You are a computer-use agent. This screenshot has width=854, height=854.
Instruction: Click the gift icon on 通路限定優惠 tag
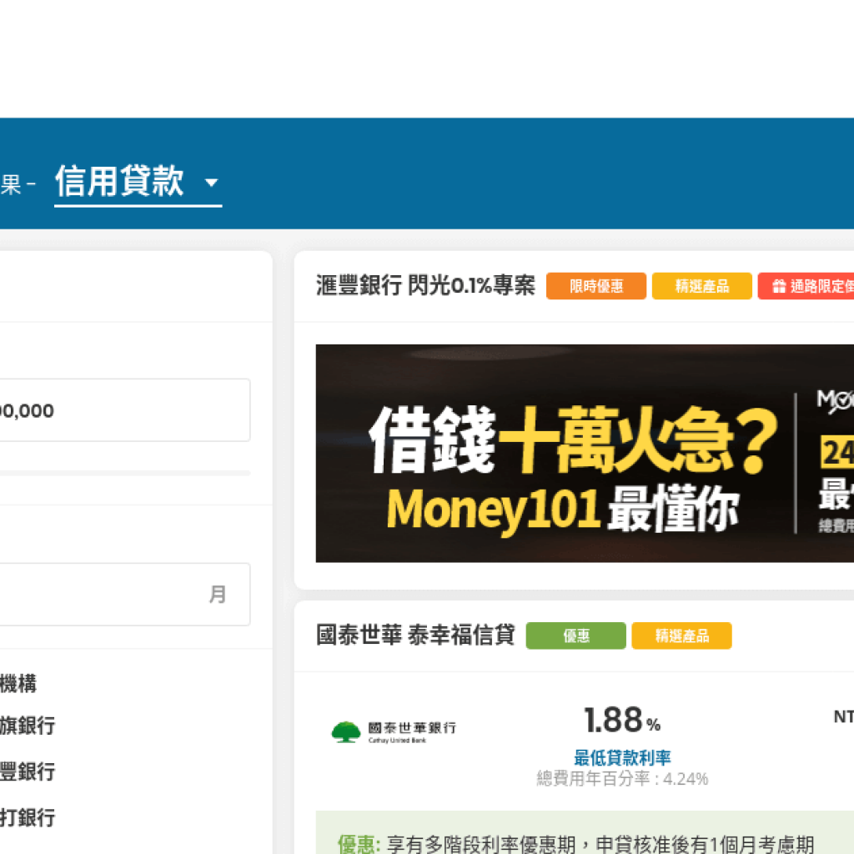pos(778,287)
